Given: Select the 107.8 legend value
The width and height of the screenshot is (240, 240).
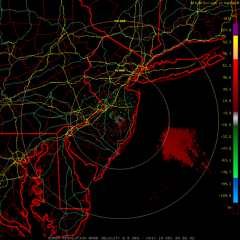Looking at the screenshot, I should pyautogui.click(x=226, y=30).
